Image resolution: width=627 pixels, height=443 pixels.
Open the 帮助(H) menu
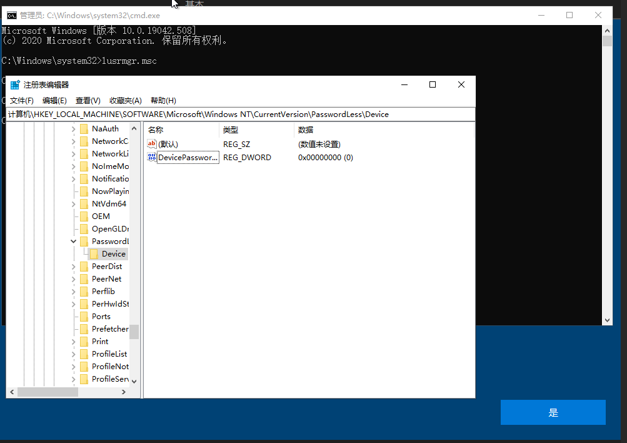click(x=163, y=101)
